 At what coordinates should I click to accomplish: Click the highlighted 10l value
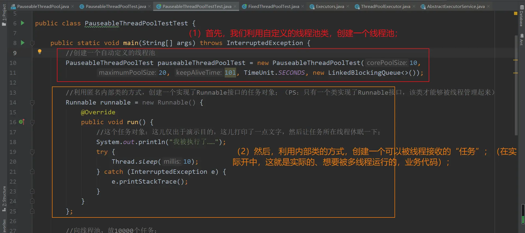pyautogui.click(x=230, y=73)
